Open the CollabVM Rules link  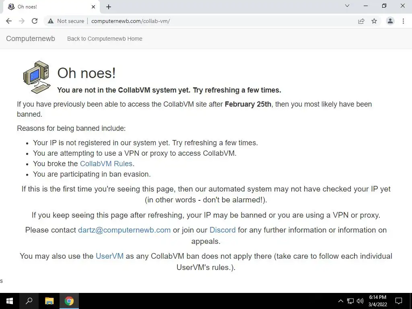click(x=106, y=163)
